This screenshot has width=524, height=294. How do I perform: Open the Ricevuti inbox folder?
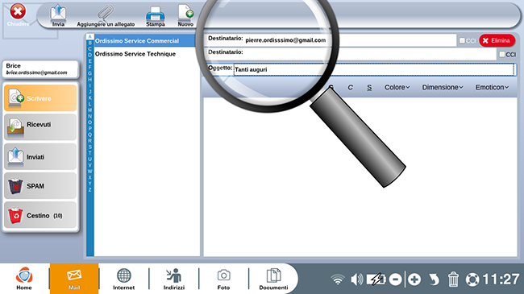[40, 127]
